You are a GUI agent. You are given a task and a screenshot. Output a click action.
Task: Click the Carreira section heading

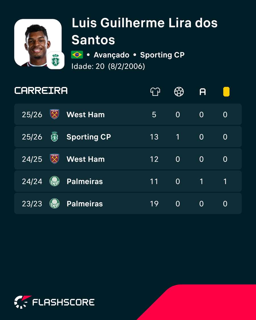click(x=41, y=91)
